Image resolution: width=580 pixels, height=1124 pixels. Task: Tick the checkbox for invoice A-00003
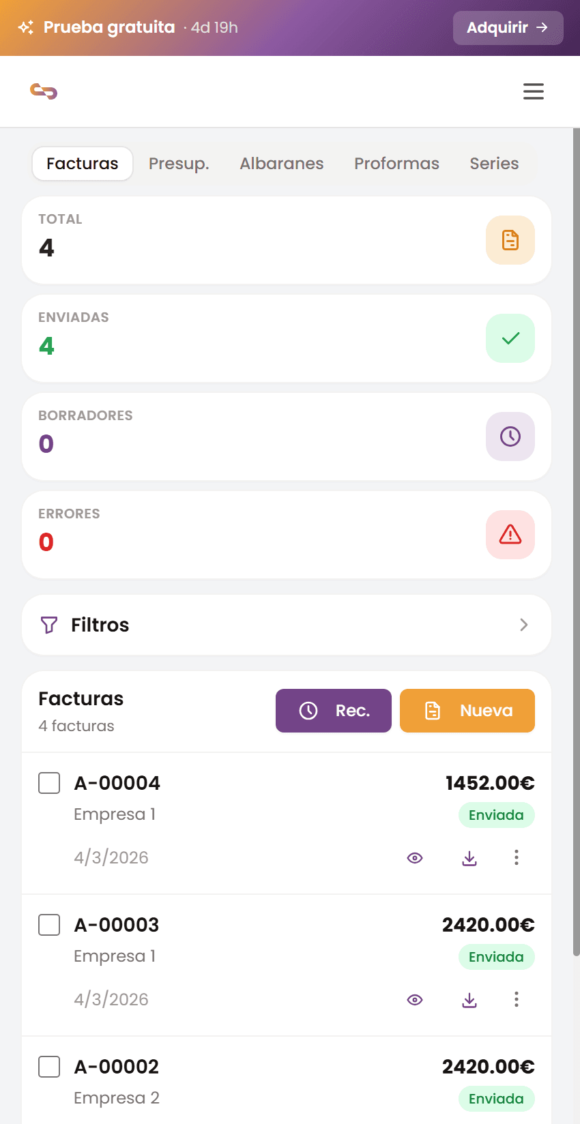pyautogui.click(x=49, y=925)
